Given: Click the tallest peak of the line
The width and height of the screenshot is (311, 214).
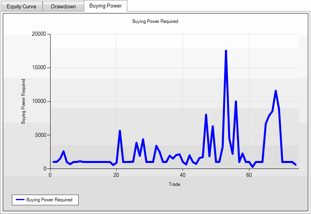Looking at the screenshot, I should [226, 51].
